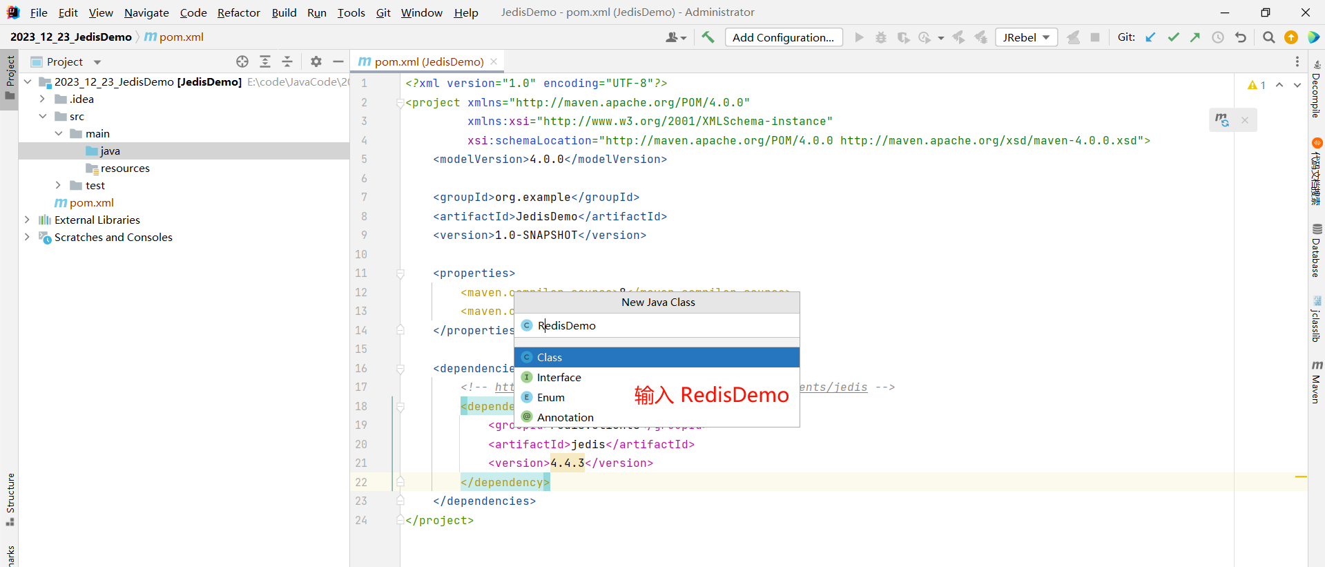Click the Debug bug icon in toolbar

pos(881,37)
